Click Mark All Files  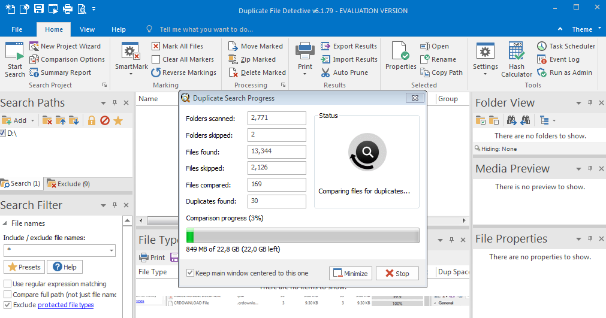(x=177, y=46)
